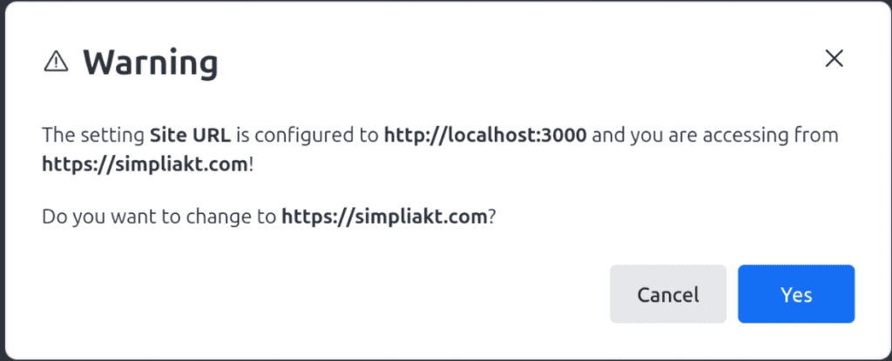Close the Warning dialog with the X
This screenshot has width=892, height=361.
click(x=834, y=58)
